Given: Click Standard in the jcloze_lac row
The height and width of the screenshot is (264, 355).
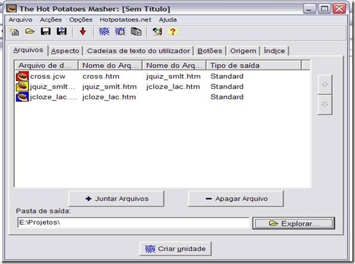Looking at the screenshot, I should click(227, 97).
